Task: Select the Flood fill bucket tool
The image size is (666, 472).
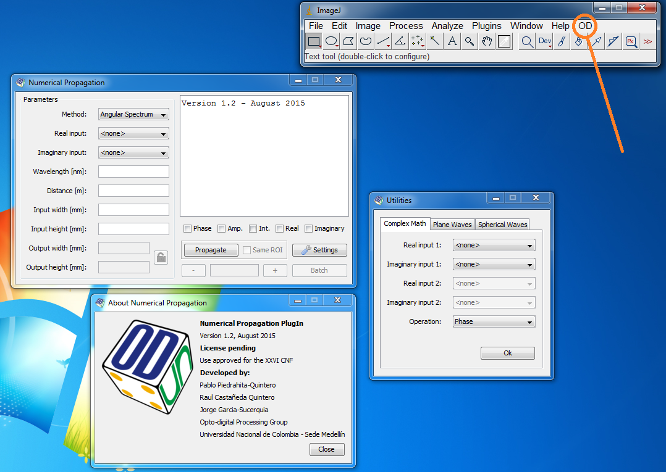Action: [579, 41]
